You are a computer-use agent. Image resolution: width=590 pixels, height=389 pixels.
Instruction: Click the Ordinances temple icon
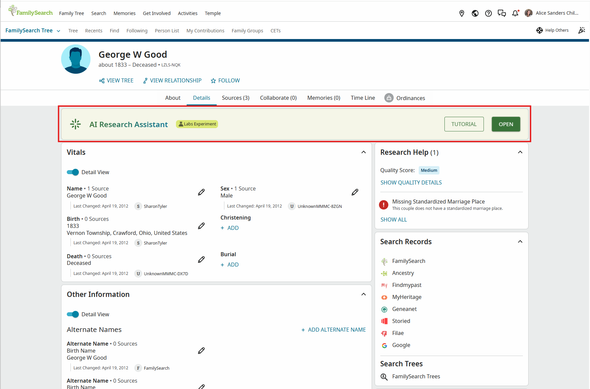pos(389,98)
